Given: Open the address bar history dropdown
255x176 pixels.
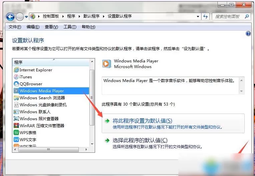Looking at the screenshot, I should 198,16.
